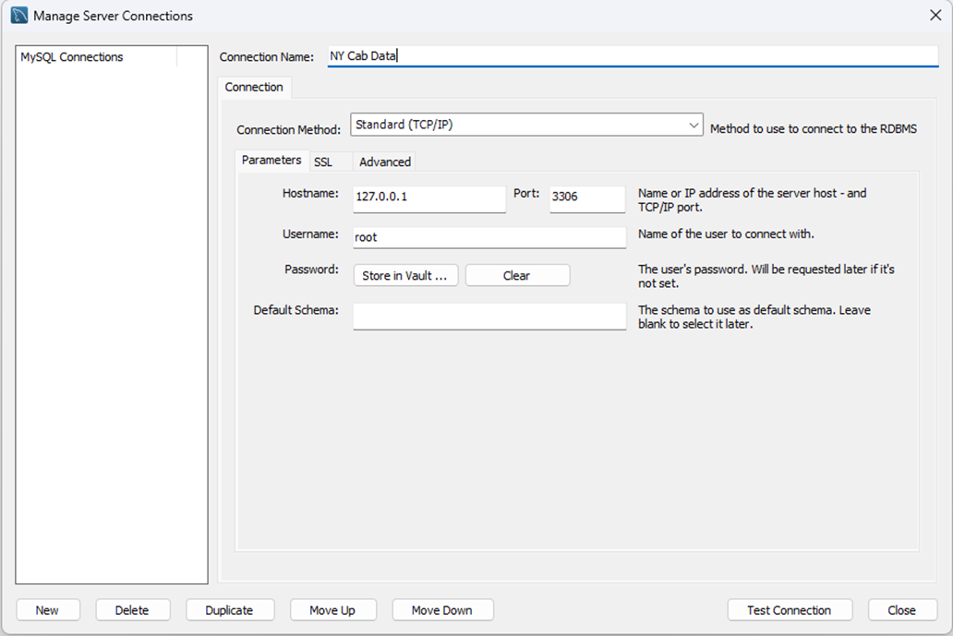Create a New connection
The height and width of the screenshot is (636, 953).
coord(47,609)
